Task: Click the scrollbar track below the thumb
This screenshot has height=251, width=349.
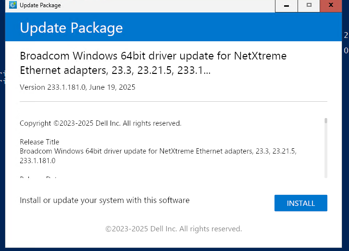Action: click(325, 154)
